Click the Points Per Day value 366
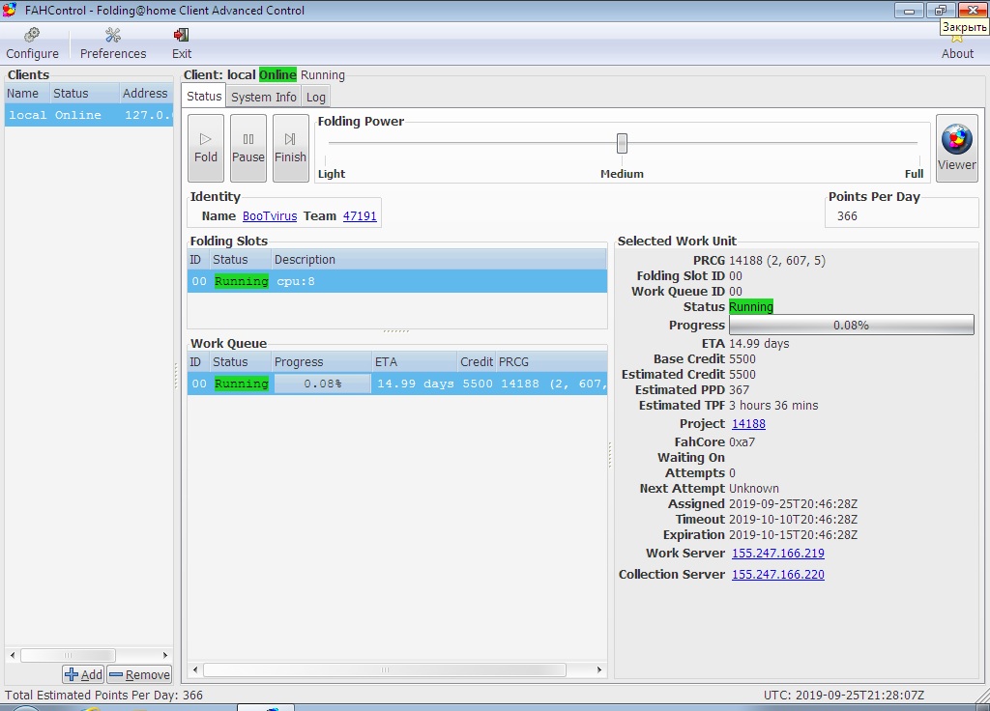Viewport: 990px width, 711px height. 847,215
